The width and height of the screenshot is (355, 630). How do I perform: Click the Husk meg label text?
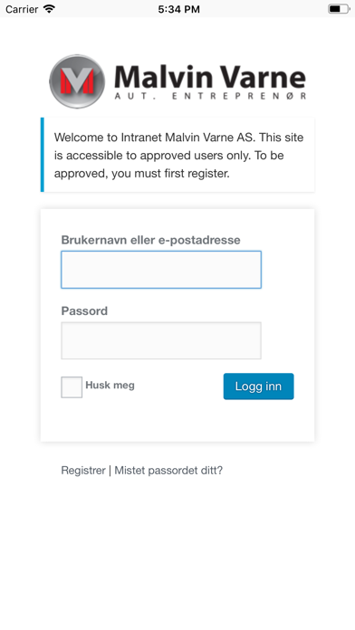click(x=110, y=385)
